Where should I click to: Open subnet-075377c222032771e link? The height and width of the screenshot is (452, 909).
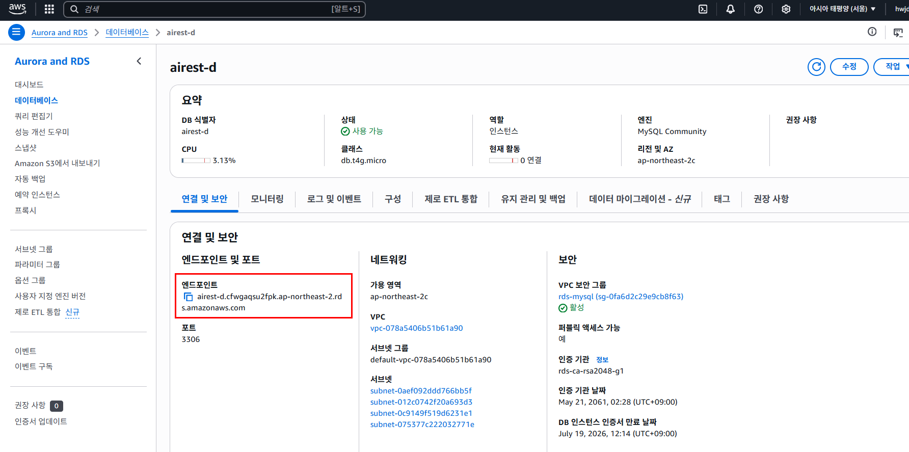[422, 424]
